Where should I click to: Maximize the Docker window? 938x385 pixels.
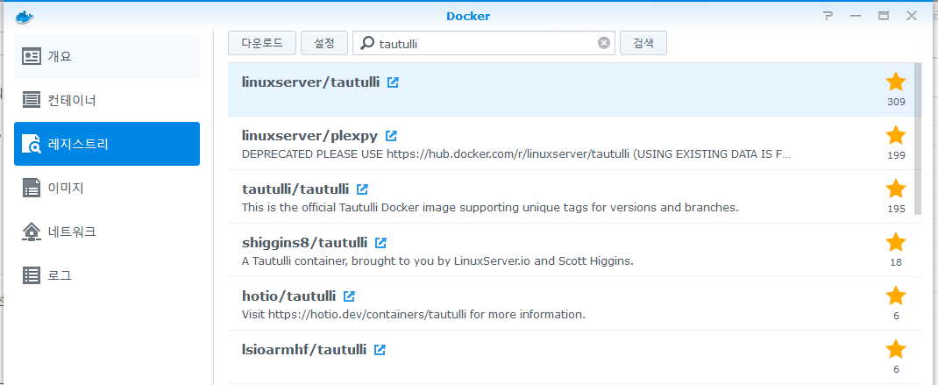(884, 16)
